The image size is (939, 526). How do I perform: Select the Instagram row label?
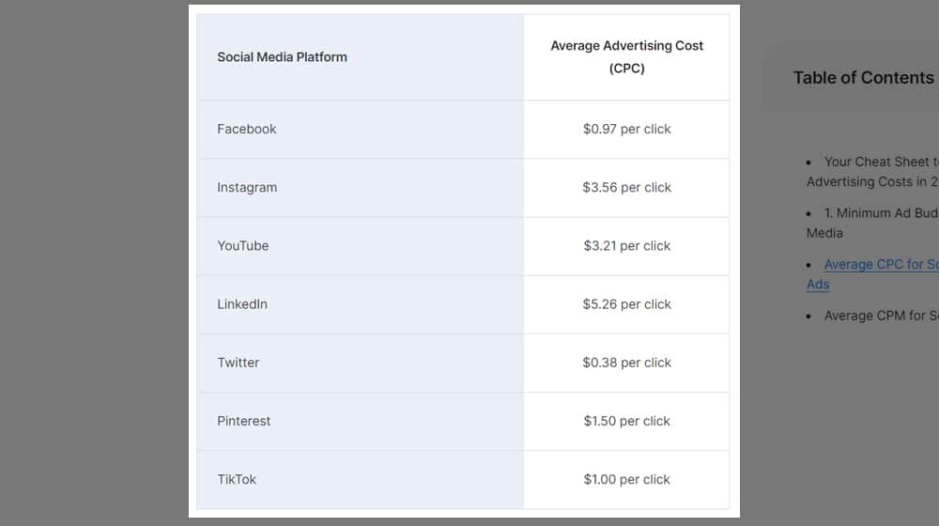click(247, 188)
